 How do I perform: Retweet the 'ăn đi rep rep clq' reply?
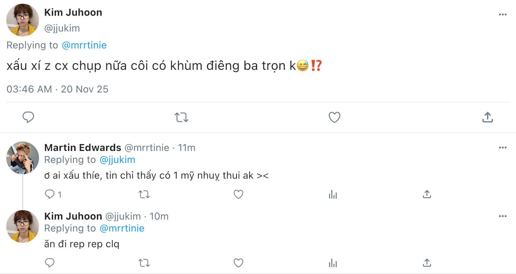[x=144, y=263]
